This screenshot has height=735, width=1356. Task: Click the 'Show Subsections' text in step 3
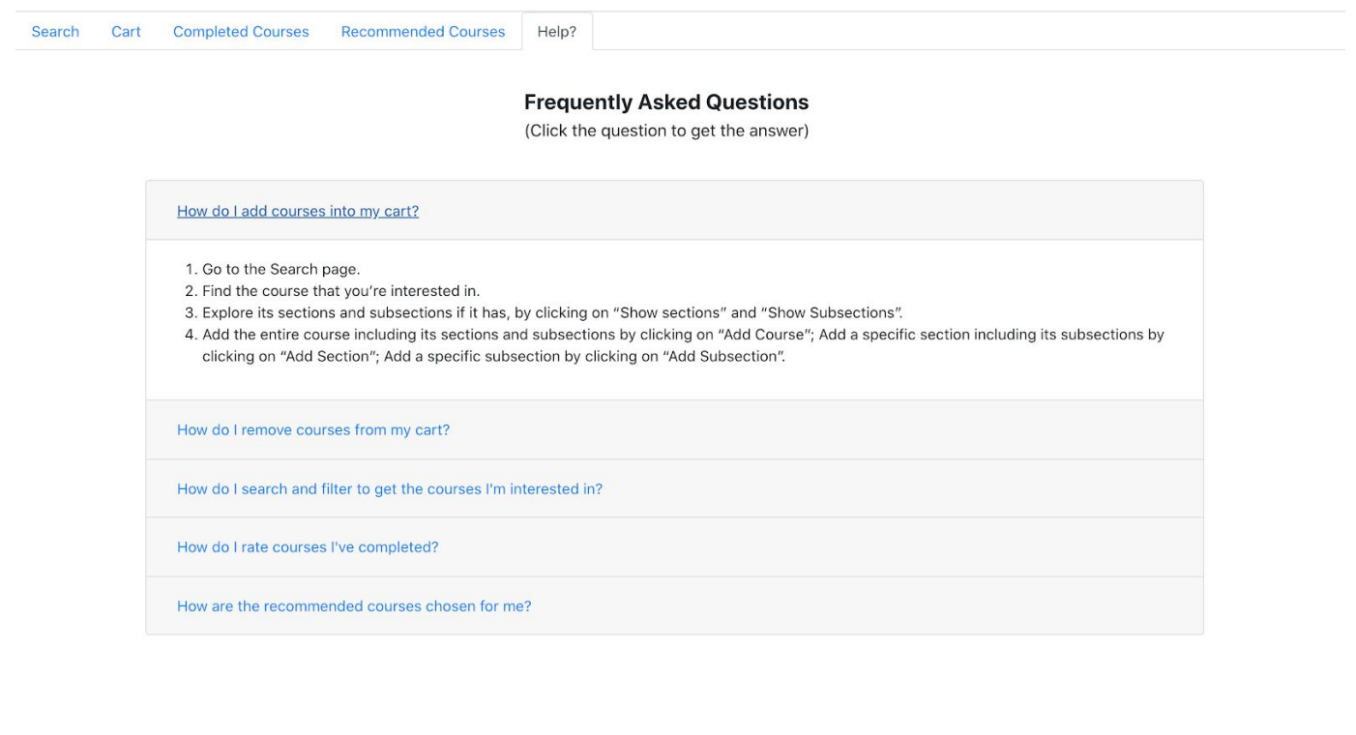tap(832, 312)
